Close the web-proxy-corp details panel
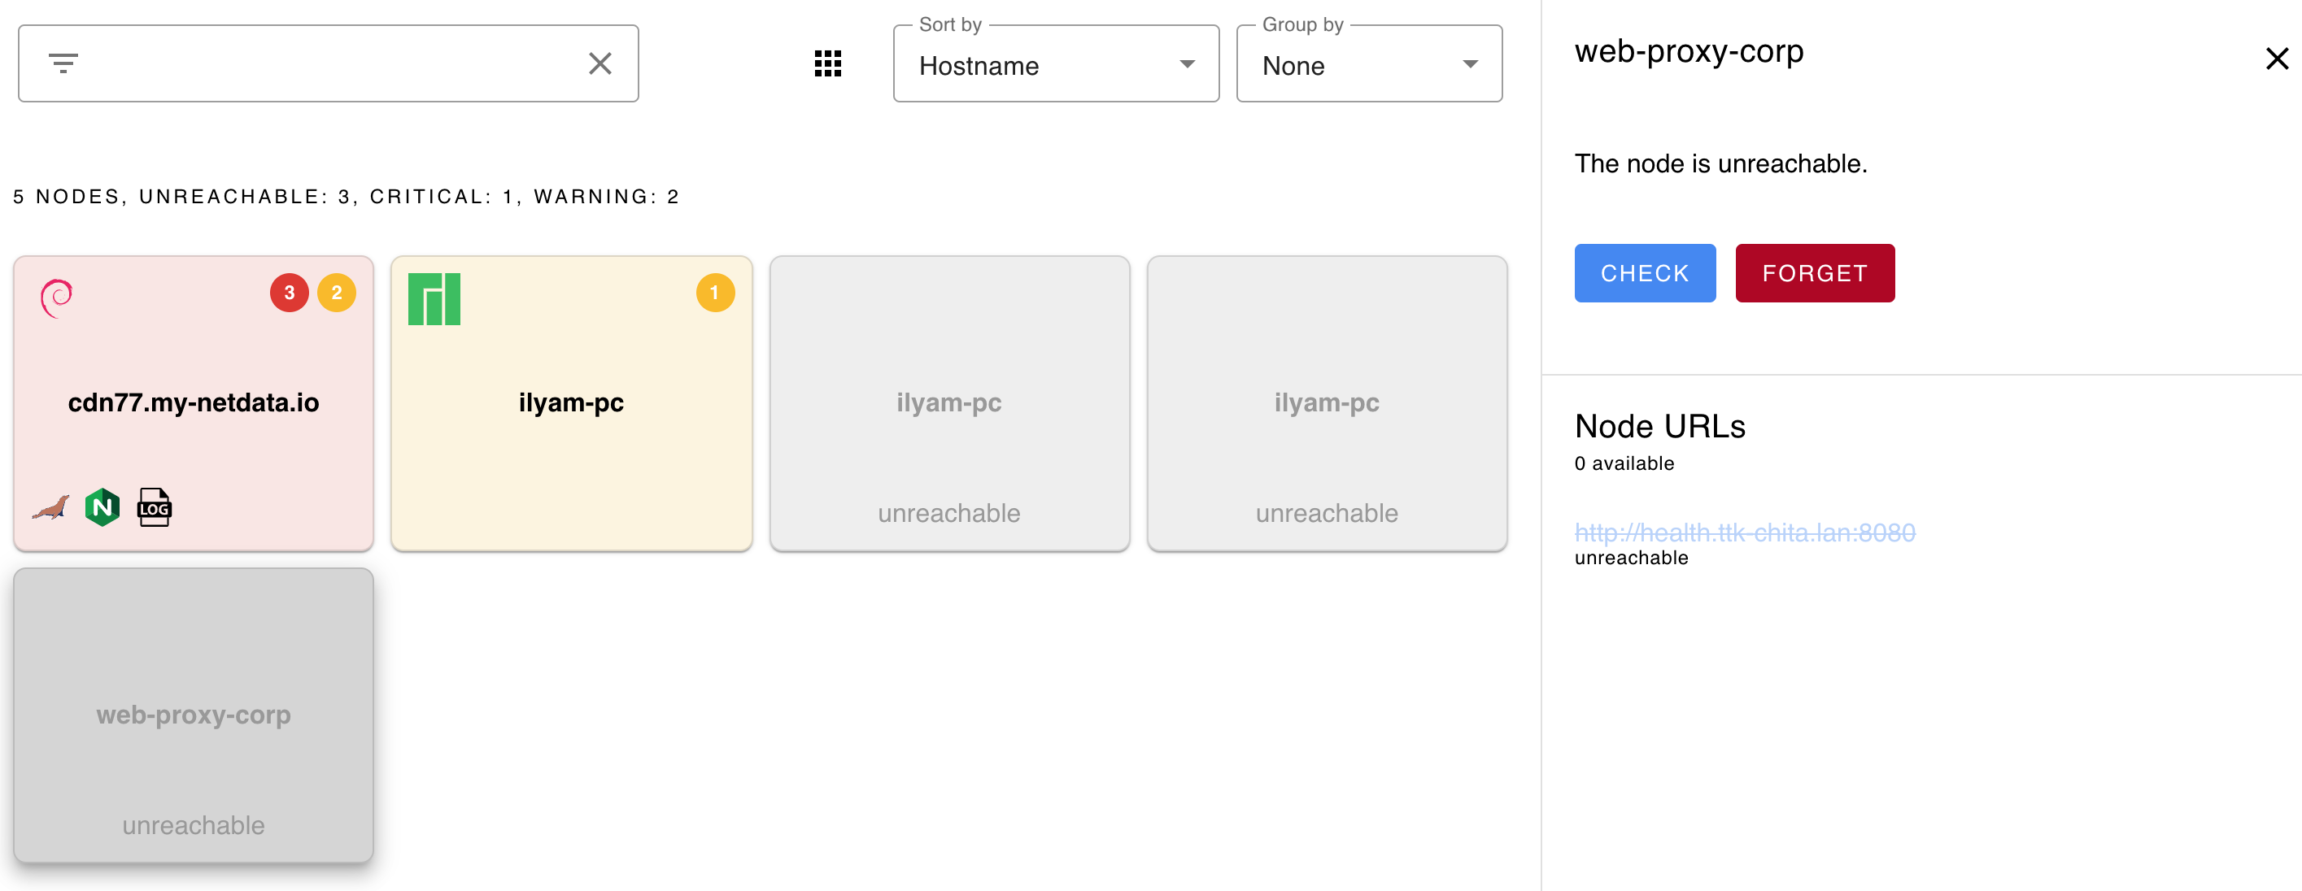The width and height of the screenshot is (2302, 891). 2277,59
